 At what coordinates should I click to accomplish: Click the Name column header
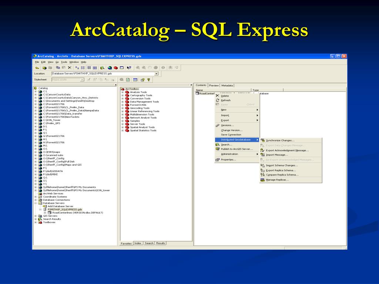tap(223, 90)
